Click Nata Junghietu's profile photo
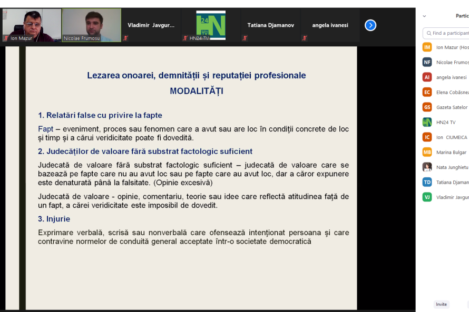The height and width of the screenshot is (312, 469). pos(427,167)
